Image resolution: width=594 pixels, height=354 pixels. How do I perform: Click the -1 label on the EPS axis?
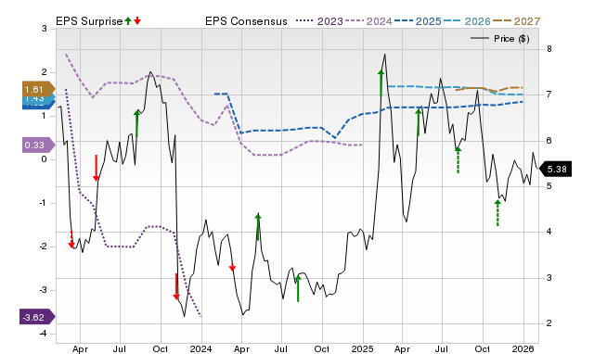point(43,203)
